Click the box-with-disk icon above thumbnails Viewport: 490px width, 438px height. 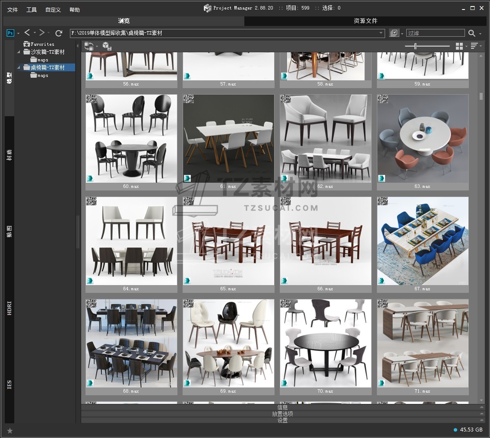[107, 46]
